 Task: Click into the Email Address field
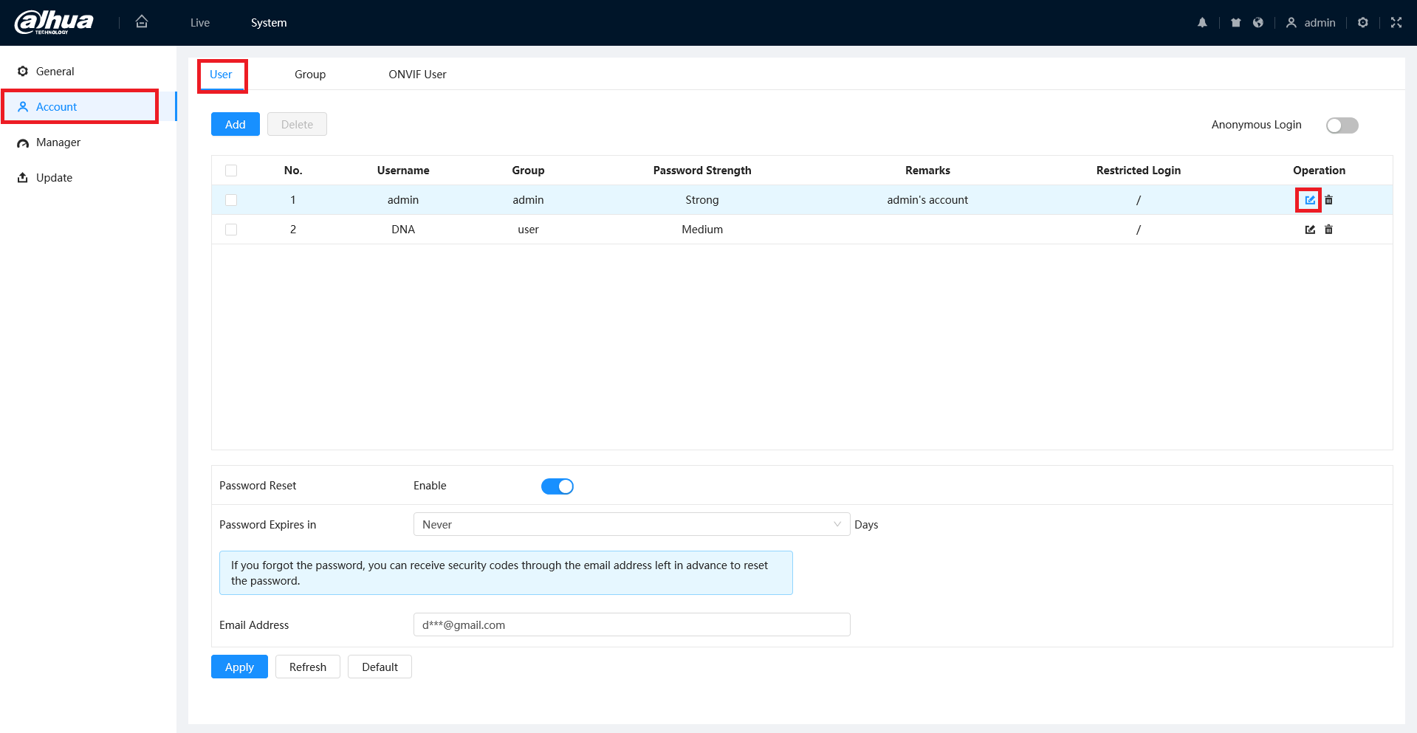(631, 625)
